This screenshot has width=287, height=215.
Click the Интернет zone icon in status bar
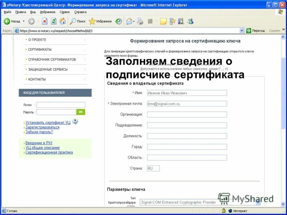230,210
